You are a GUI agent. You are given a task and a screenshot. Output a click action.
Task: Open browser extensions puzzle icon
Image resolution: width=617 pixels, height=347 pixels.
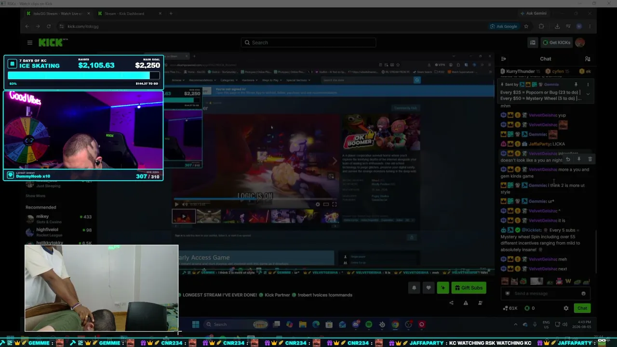(x=541, y=27)
